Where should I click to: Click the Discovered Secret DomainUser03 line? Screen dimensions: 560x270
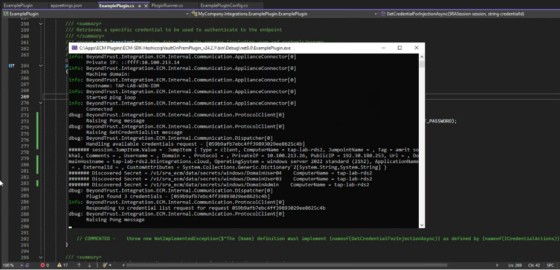220,179
